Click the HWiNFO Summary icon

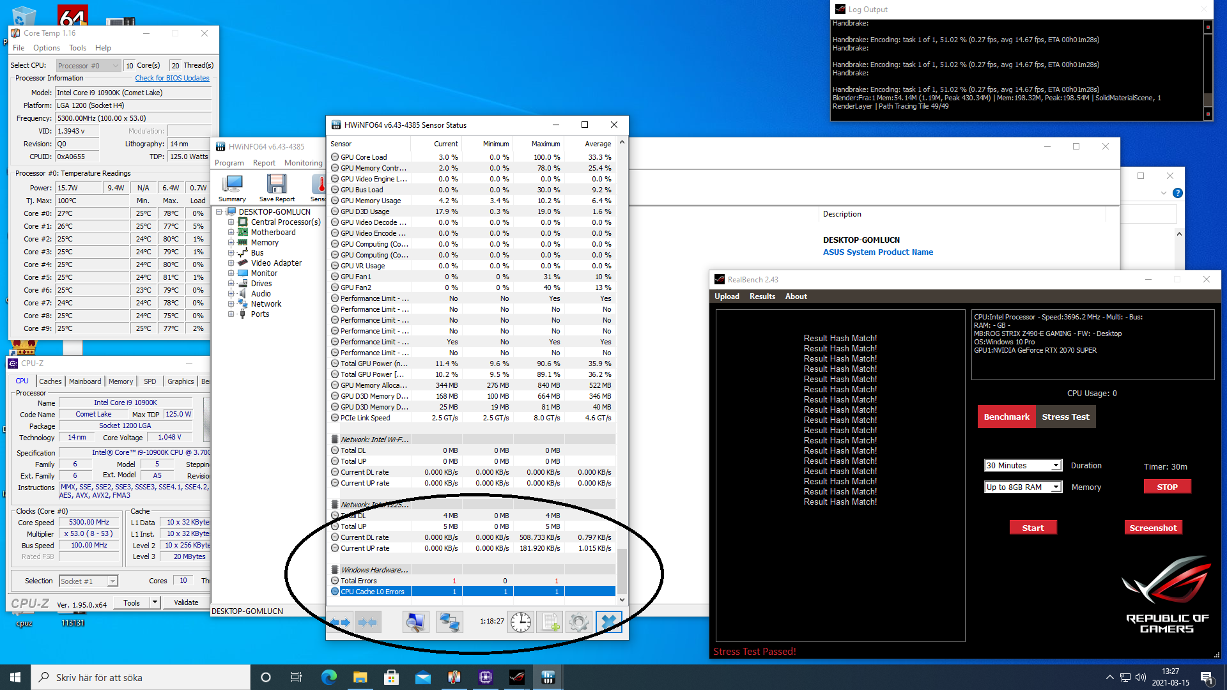pyautogui.click(x=232, y=188)
